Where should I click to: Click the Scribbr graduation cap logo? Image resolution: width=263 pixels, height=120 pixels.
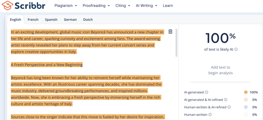7,6
